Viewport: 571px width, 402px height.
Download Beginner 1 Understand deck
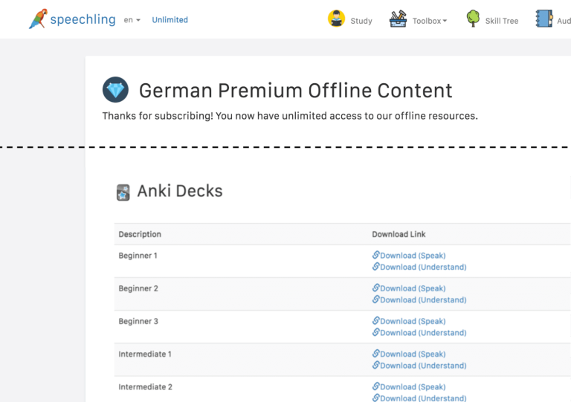(422, 268)
